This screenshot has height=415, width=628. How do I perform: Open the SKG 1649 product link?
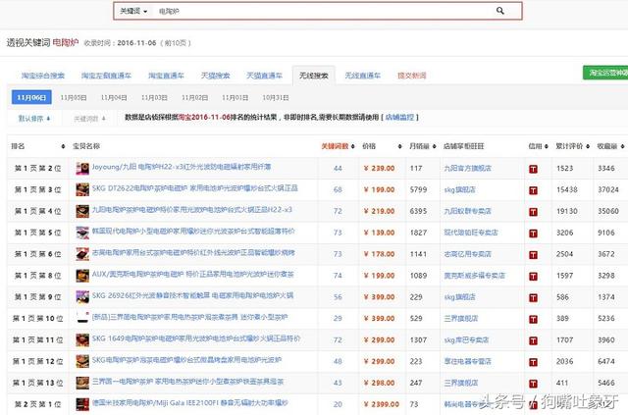[x=196, y=338]
